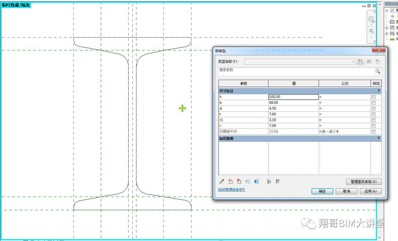398x241 pixels.
Task: Click the groups icon in project browser
Action: pyautogui.click(x=392, y=33)
